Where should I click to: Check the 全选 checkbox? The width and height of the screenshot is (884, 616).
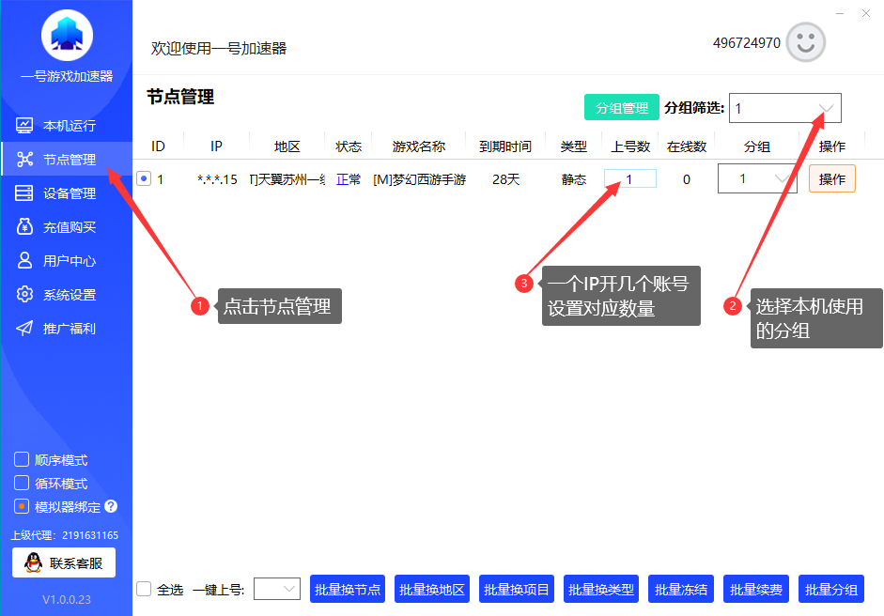pyautogui.click(x=144, y=589)
